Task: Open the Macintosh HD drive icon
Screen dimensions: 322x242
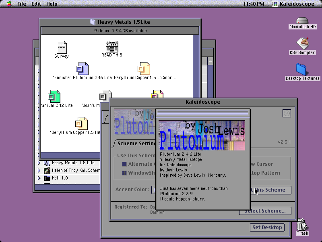Action: tap(302, 21)
